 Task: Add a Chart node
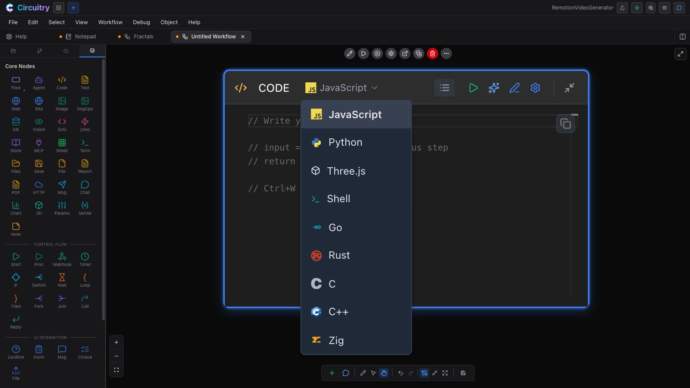(16, 208)
